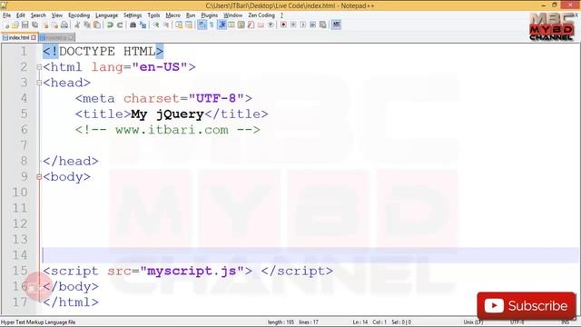This screenshot has height=327, width=581.
Task: Click the New file toolbar icon
Action: pyautogui.click(x=6, y=25)
